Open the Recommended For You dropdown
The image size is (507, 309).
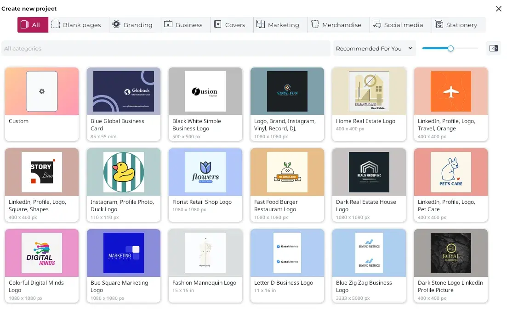pyautogui.click(x=374, y=48)
